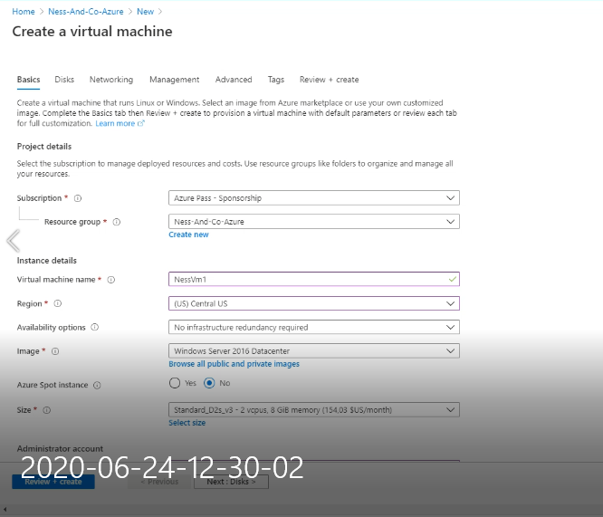Screen dimensions: 603x517
Task: Open the Subscription dropdown
Action: click(314, 198)
